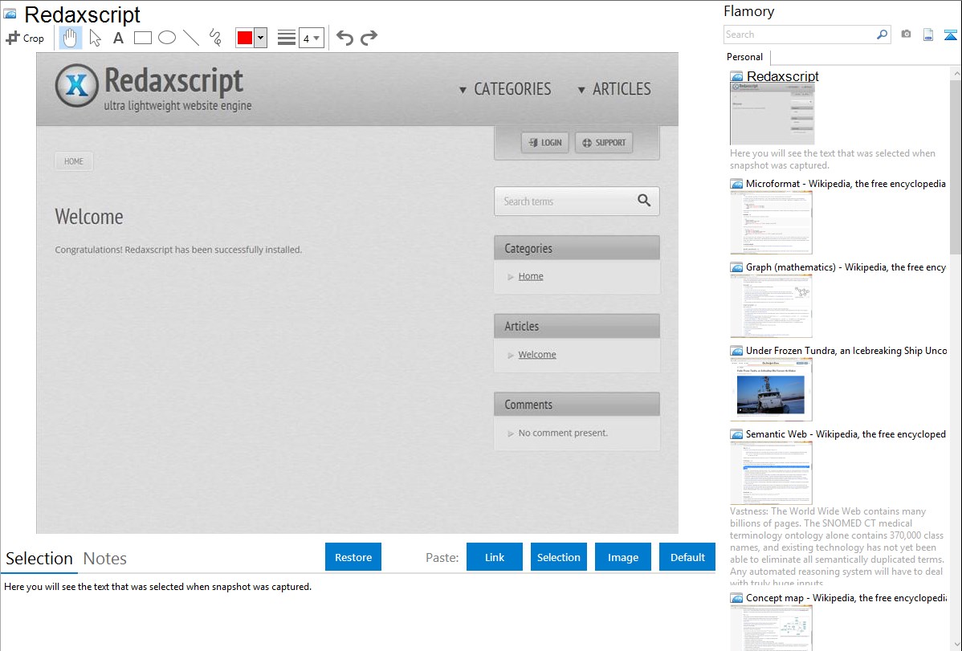Activate the hand pan tool
This screenshot has height=651, width=962.
tap(71, 38)
